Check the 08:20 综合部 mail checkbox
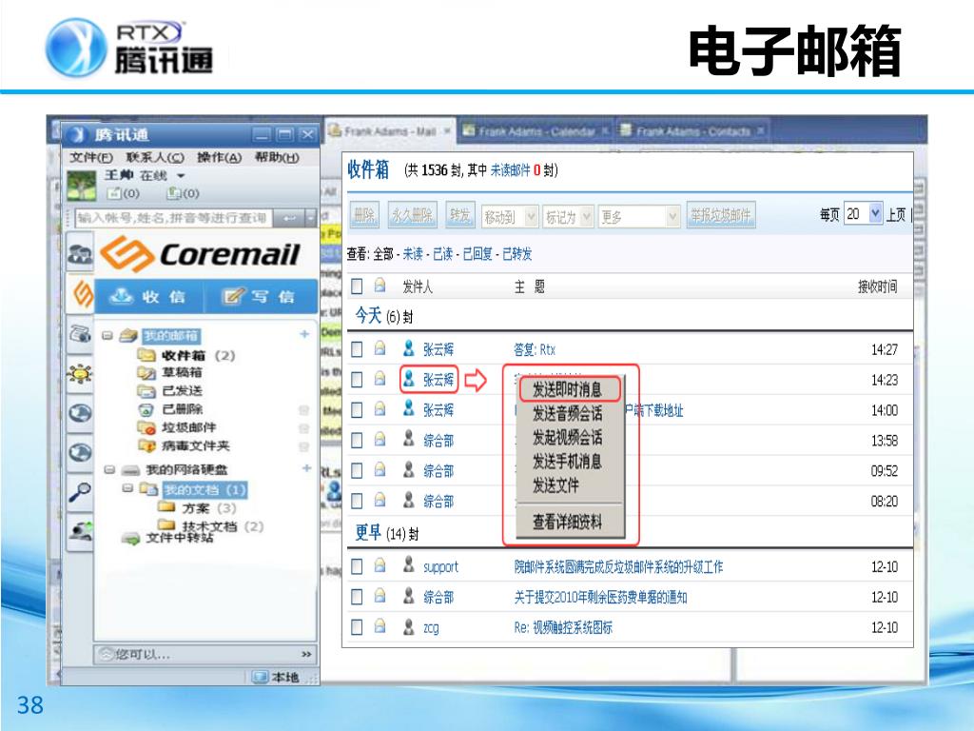The image size is (974, 731). click(358, 501)
